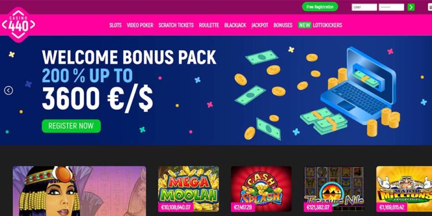The height and width of the screenshot is (216, 432).
Task: Open the Cash Splash game thumbnail
Action: point(261,189)
